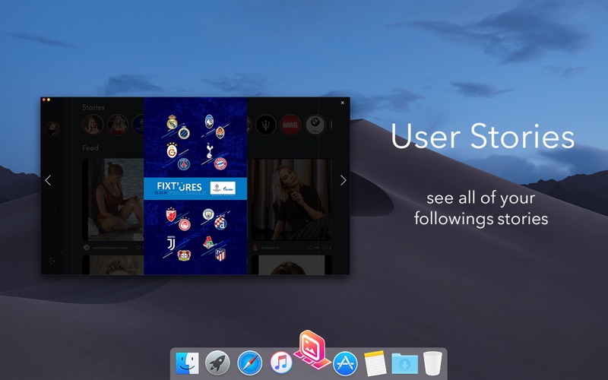The image size is (608, 380).
Task: Close the story viewer with the X
Action: [343, 103]
